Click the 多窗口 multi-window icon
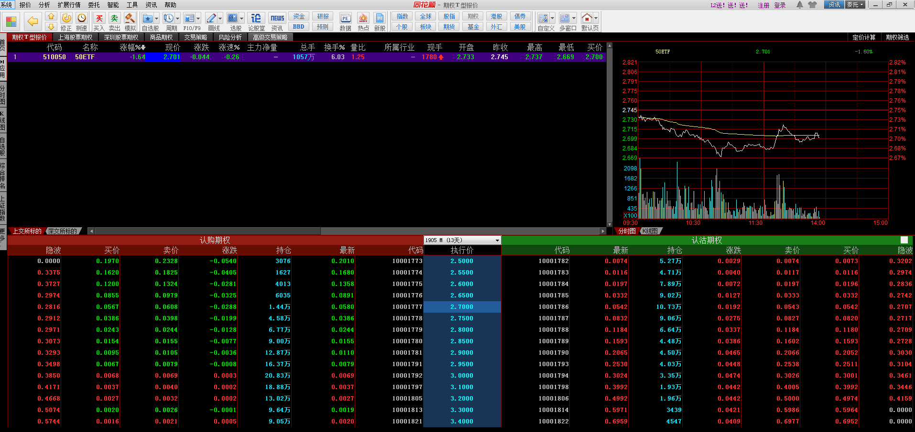Viewport: 915px width, 432px height. pyautogui.click(x=565, y=18)
